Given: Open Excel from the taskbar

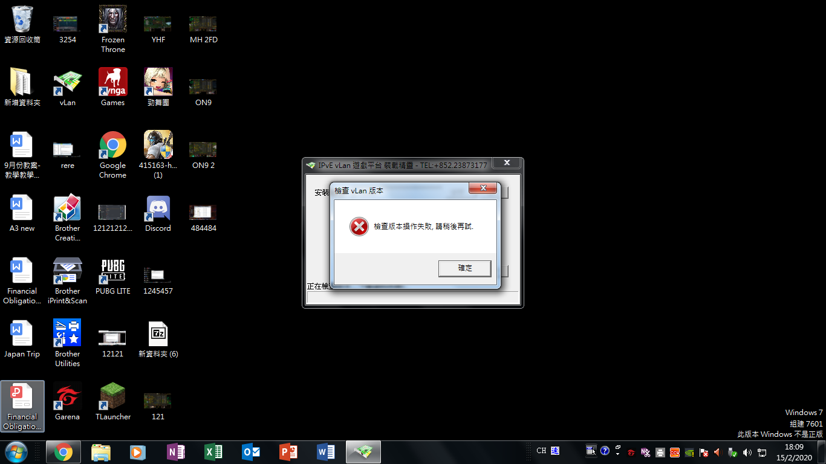Looking at the screenshot, I should (213, 452).
